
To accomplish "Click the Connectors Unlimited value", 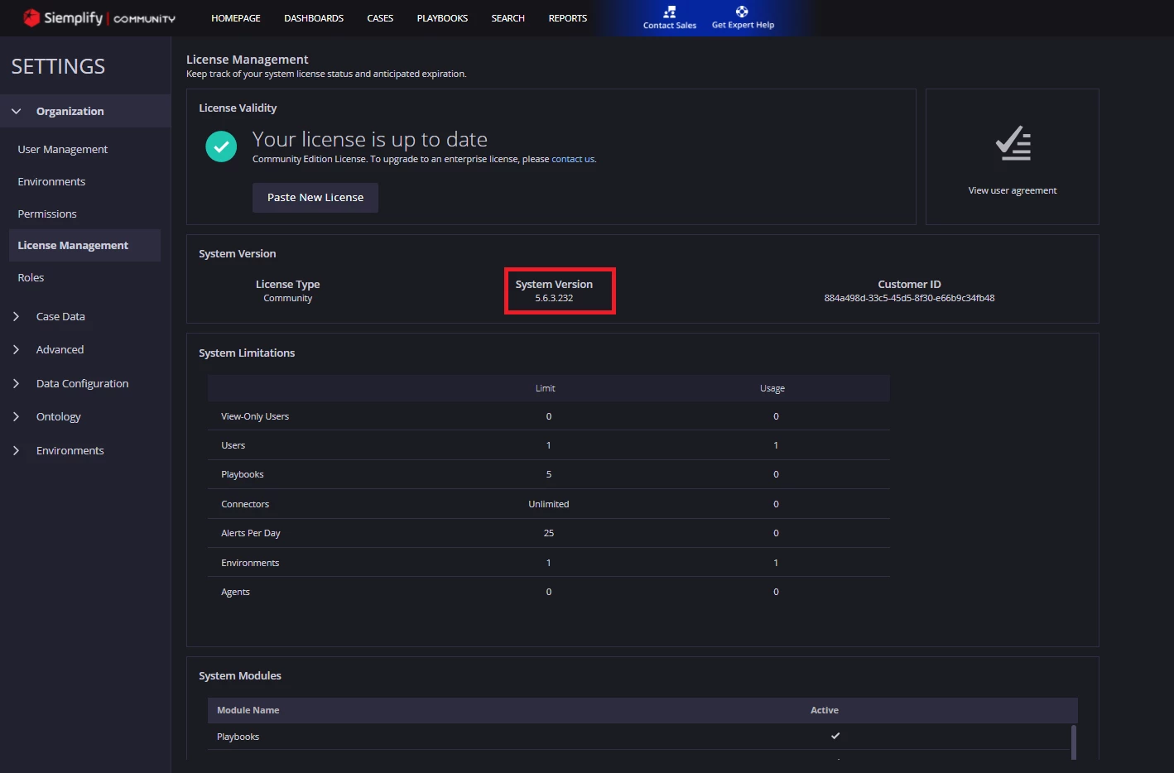I will [x=548, y=504].
